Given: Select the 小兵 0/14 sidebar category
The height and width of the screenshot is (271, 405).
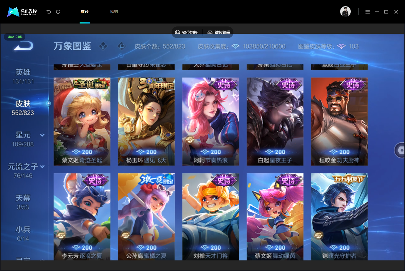Looking at the screenshot, I should (x=23, y=234).
